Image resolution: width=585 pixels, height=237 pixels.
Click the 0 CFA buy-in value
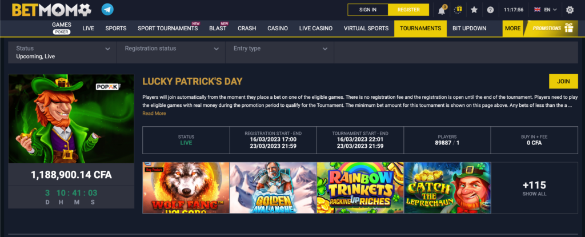(x=534, y=143)
